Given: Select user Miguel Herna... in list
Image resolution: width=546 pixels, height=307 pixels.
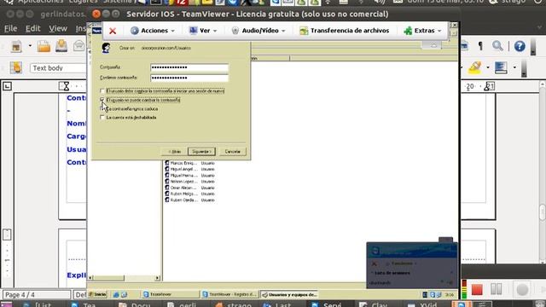Looking at the screenshot, I should click(183, 176).
